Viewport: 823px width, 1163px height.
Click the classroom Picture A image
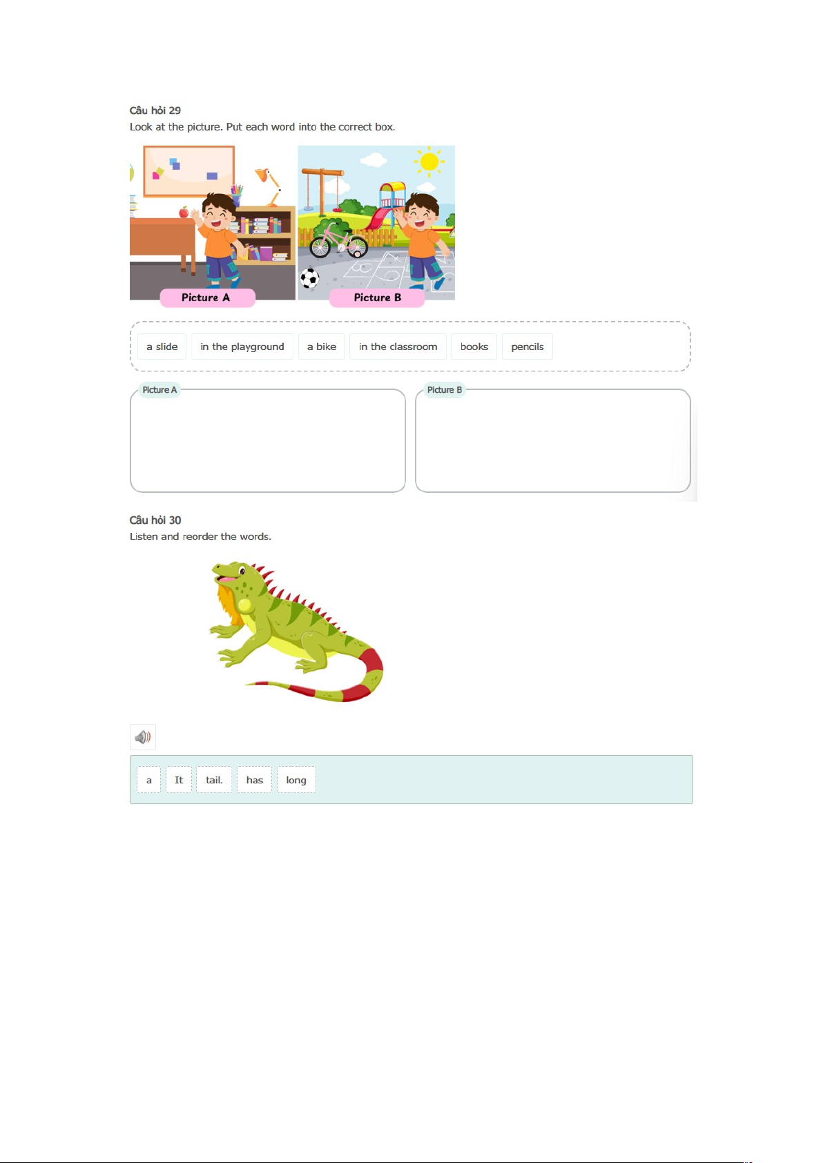[213, 222]
